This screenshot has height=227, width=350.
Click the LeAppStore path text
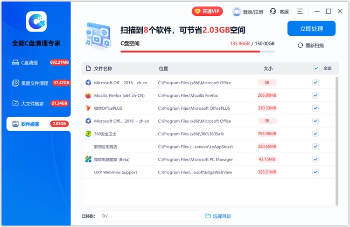[196, 147]
